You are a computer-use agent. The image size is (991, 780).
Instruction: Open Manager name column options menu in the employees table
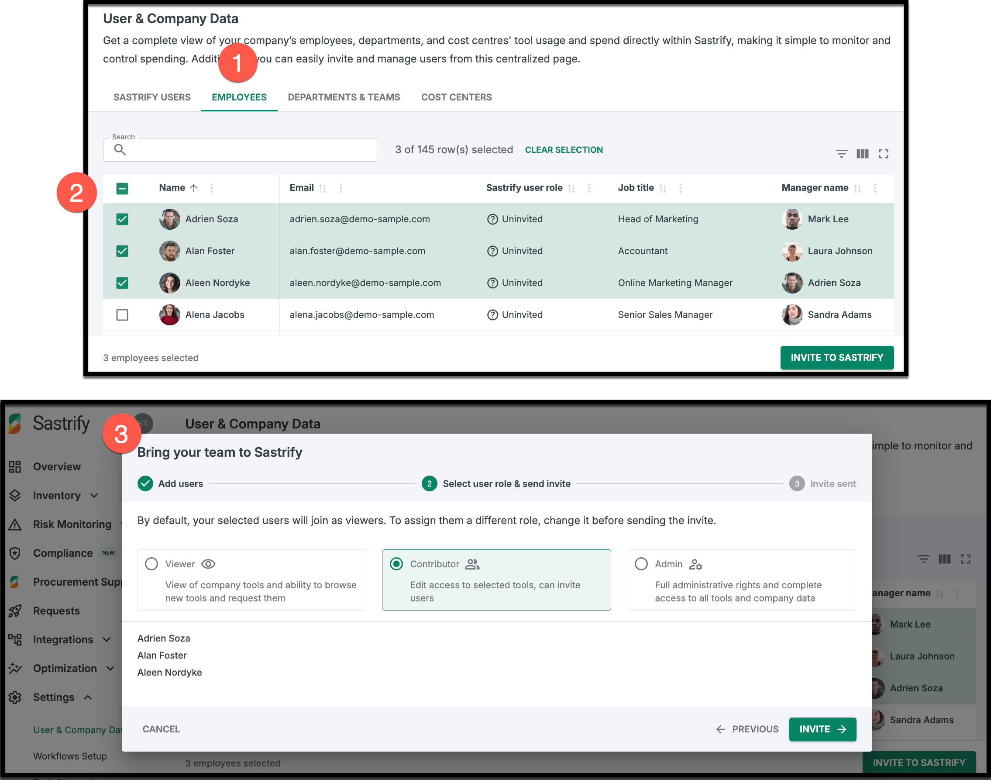pos(874,188)
